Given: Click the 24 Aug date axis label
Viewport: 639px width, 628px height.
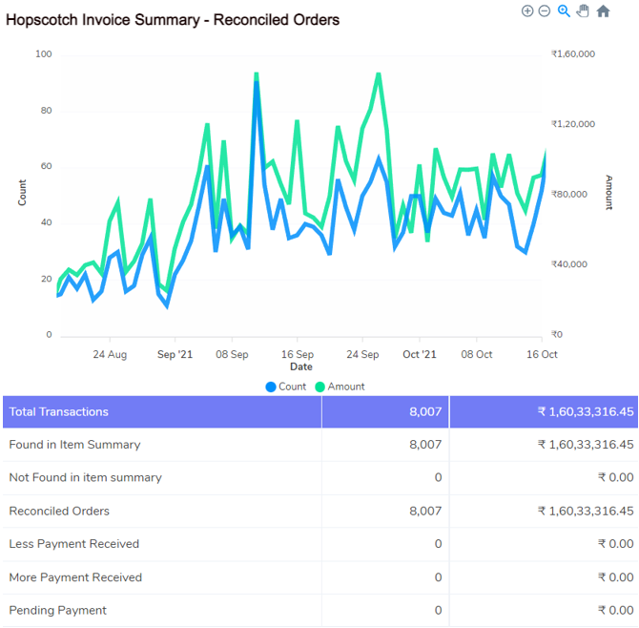Looking at the screenshot, I should pyautogui.click(x=110, y=354).
